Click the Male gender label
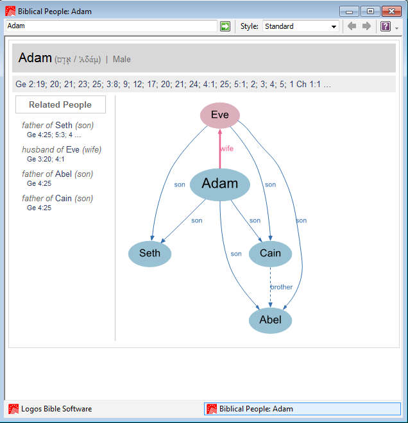 click(121, 59)
